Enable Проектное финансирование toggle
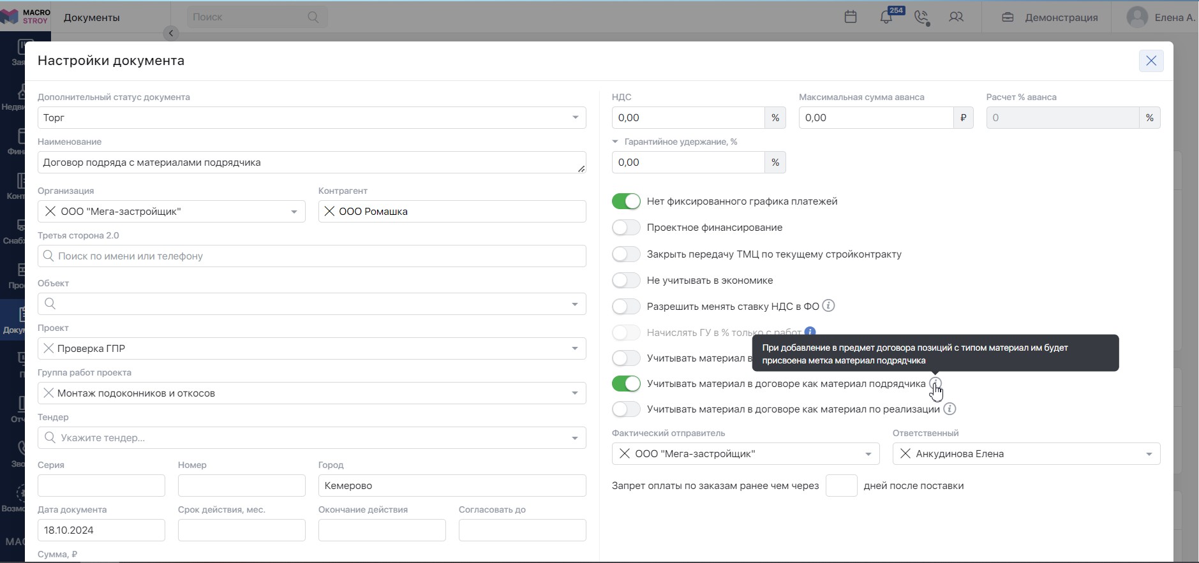Viewport: 1199px width, 563px height. pos(626,228)
